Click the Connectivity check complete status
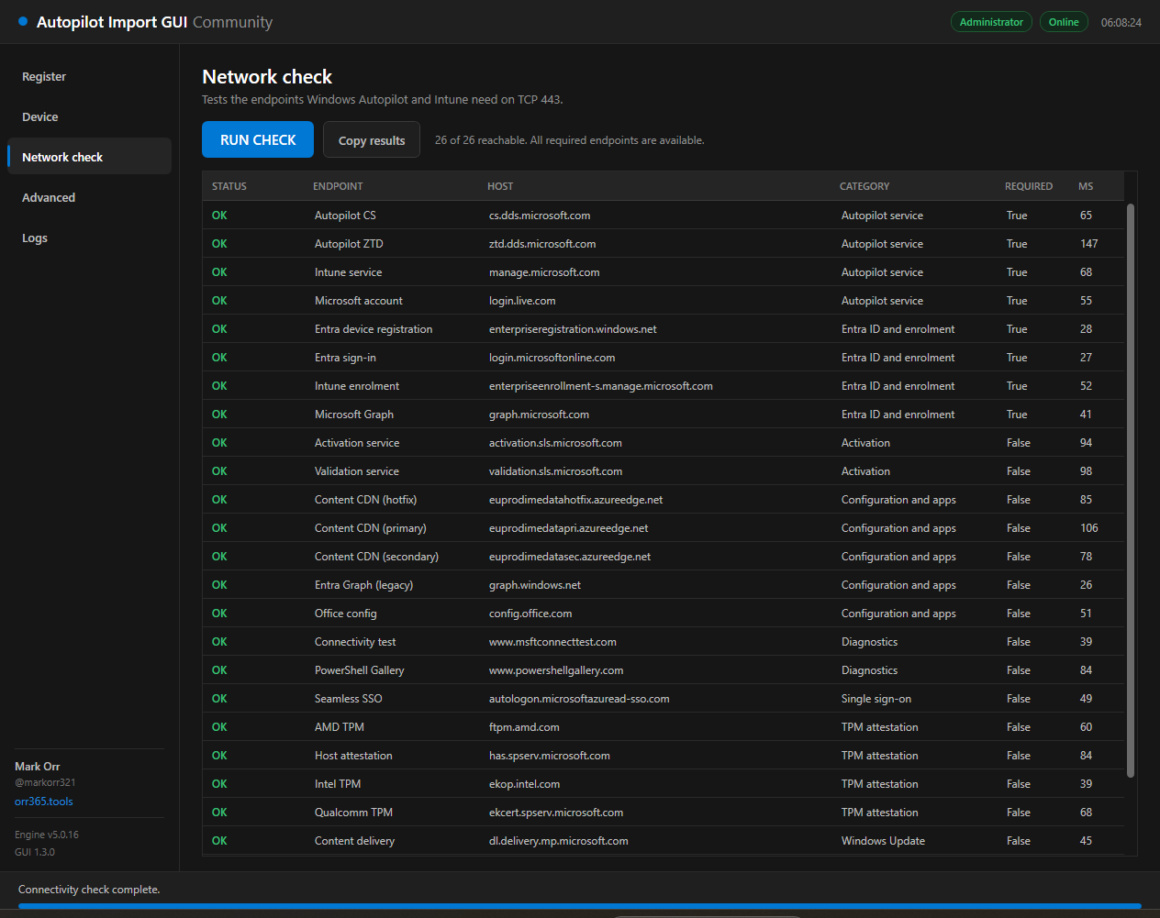This screenshot has height=918, width=1160. [89, 890]
